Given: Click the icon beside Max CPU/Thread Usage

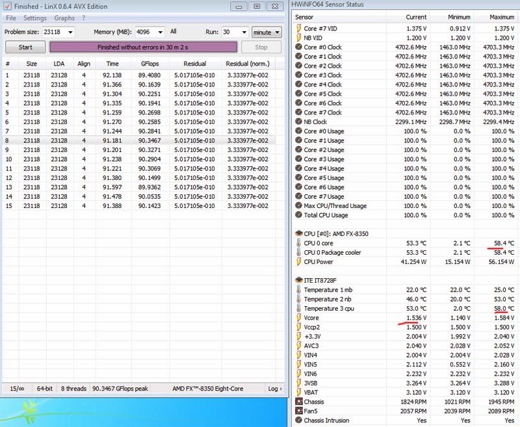Looking at the screenshot, I should click(x=299, y=205).
